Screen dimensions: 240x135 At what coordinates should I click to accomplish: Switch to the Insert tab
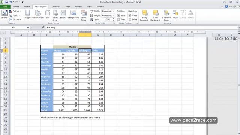click(x=27, y=7)
